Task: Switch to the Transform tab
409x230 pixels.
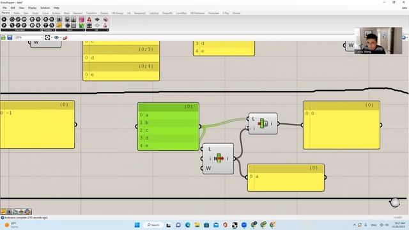Action: (x=91, y=13)
